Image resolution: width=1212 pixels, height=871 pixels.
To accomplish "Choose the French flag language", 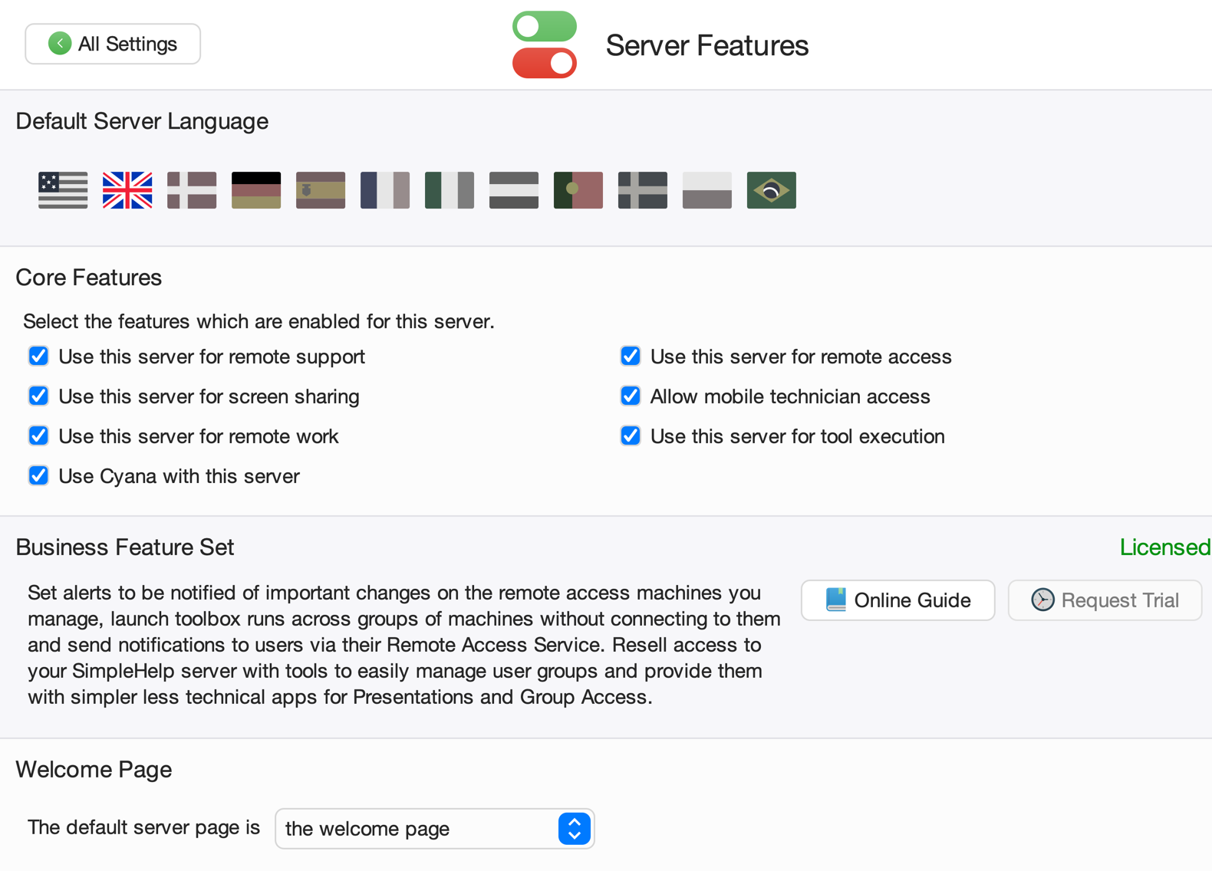I will [385, 190].
